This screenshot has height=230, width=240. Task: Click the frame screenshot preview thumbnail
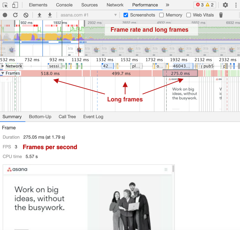(89, 197)
